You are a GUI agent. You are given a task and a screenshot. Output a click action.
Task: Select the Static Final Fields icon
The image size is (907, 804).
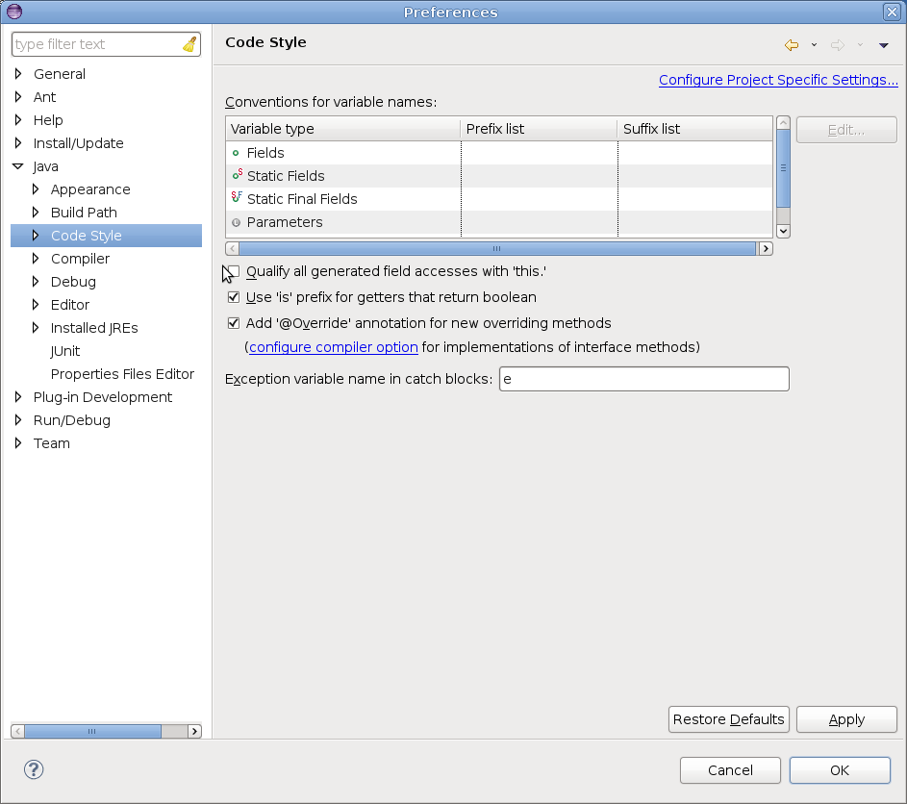pos(237,198)
